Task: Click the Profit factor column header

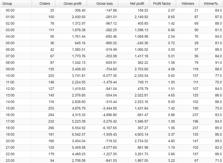Action: (162, 4)
